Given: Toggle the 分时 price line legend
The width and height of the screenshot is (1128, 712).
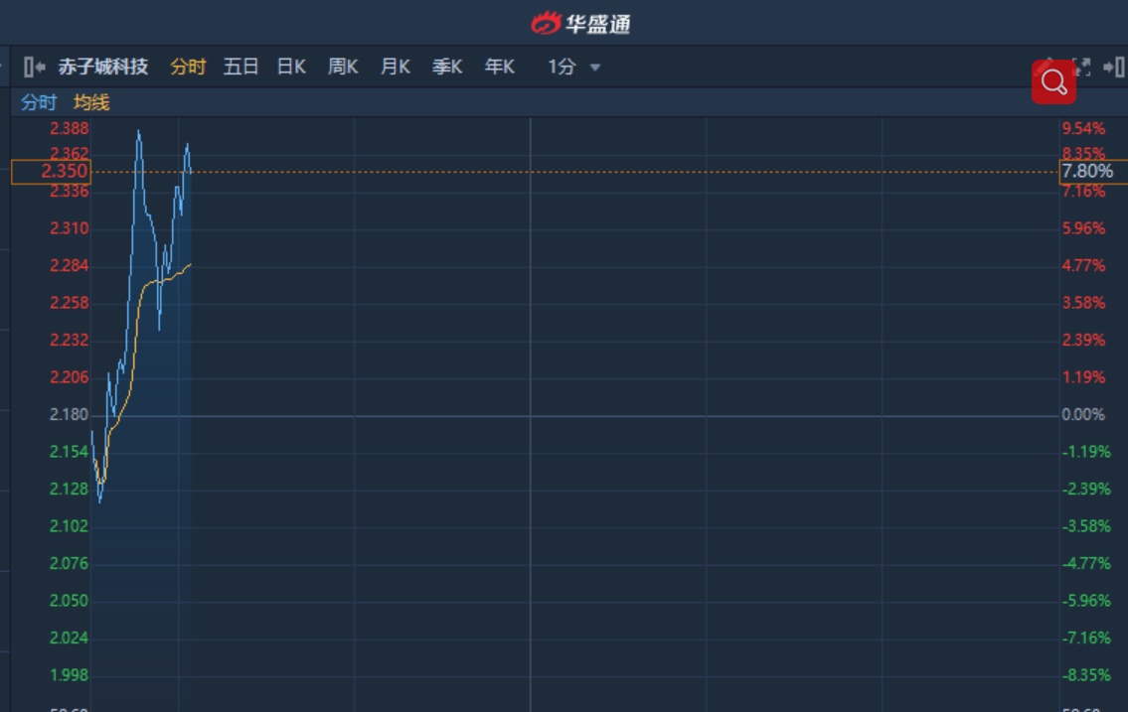Looking at the screenshot, I should tap(40, 102).
